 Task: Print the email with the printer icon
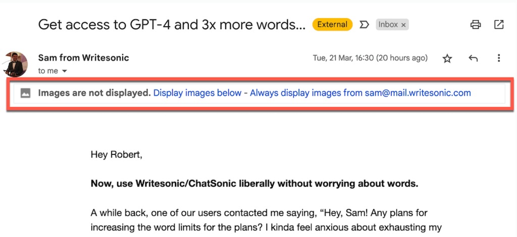tap(476, 24)
